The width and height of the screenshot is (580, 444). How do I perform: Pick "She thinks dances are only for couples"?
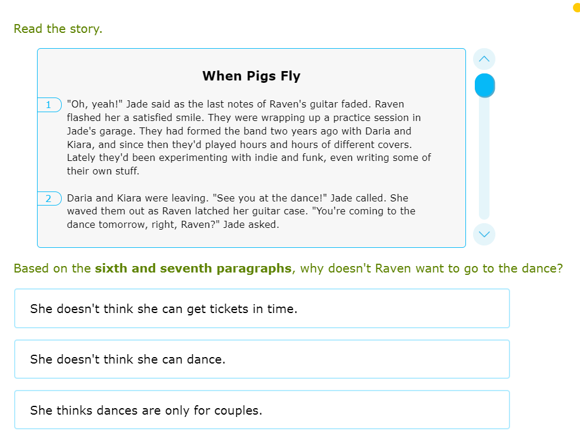coord(261,410)
